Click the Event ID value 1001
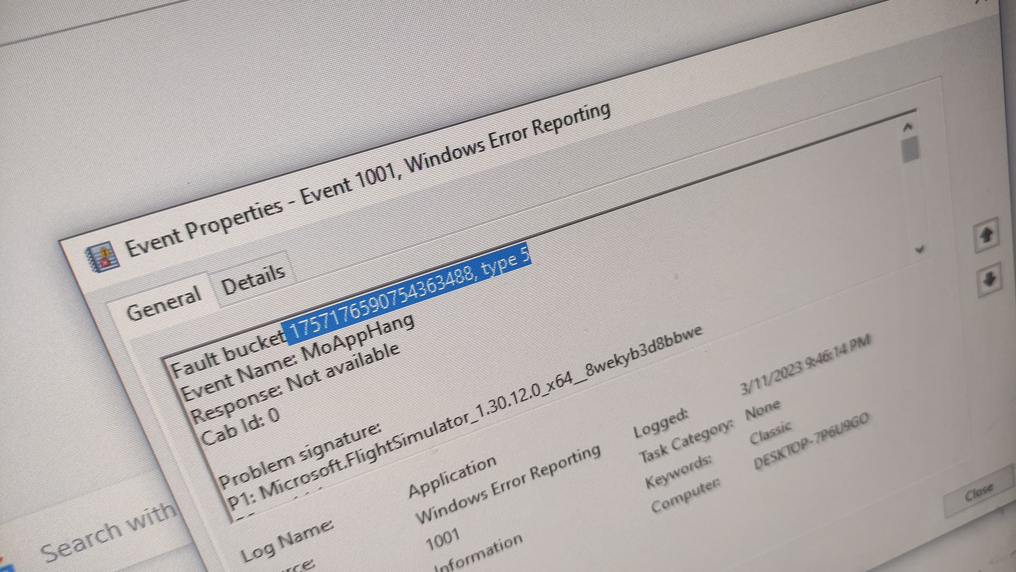The width and height of the screenshot is (1016, 572). [x=442, y=540]
